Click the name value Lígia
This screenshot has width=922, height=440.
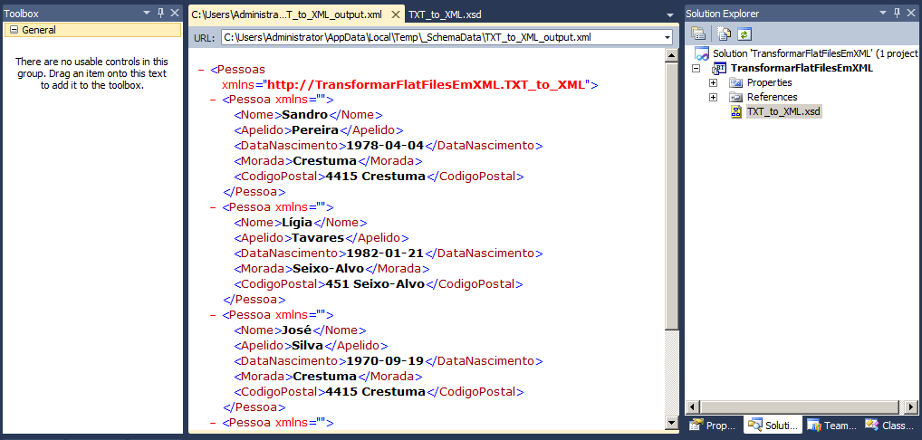pyautogui.click(x=297, y=223)
